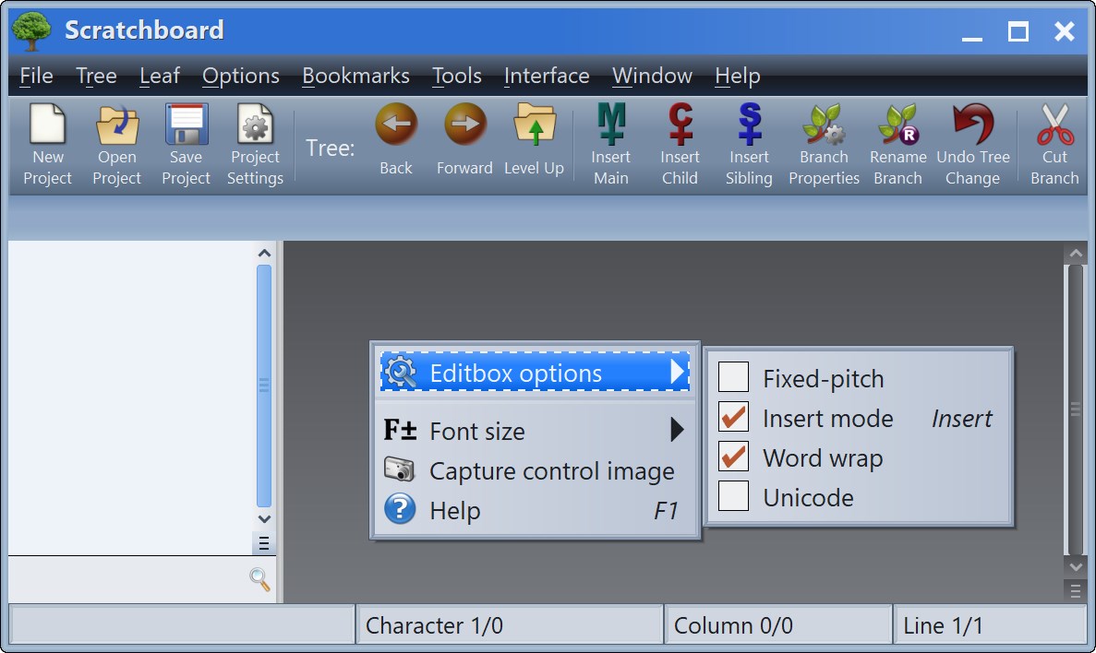1096x653 pixels.
Task: Select Help in the context menu
Action: tap(535, 510)
